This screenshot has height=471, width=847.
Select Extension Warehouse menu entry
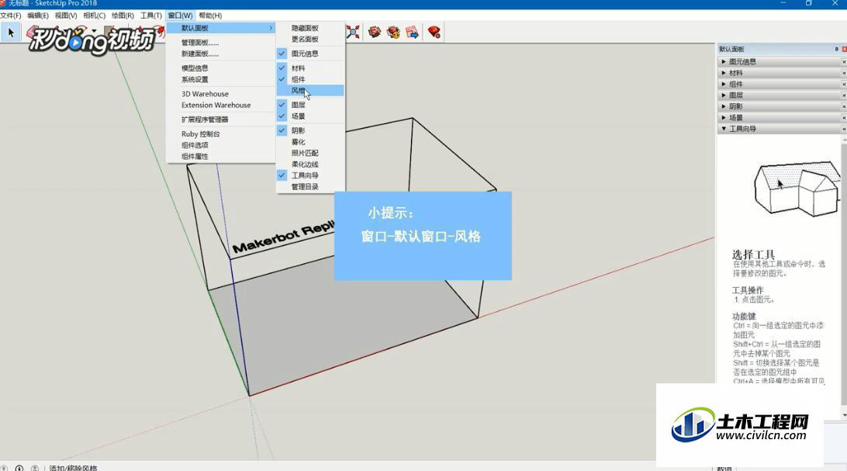click(220, 106)
